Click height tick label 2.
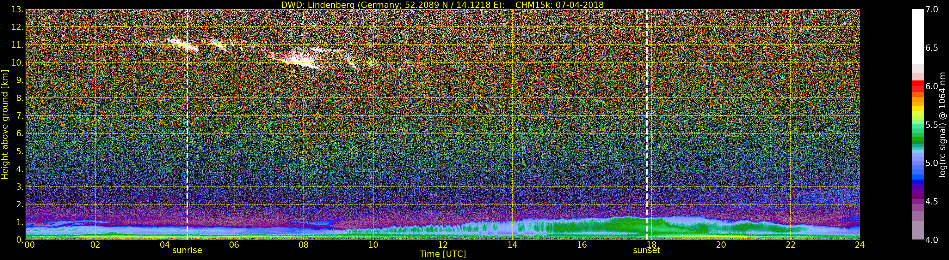Screen dimensions: 949x260 pyautogui.click(x=20, y=204)
